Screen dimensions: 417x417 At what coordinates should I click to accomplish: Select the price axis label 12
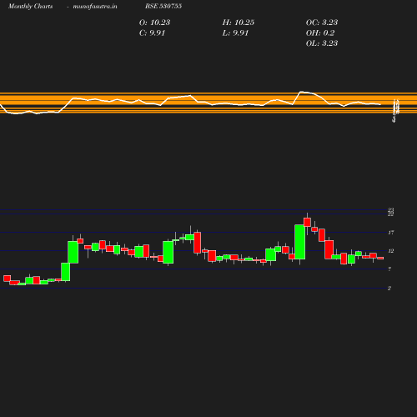tap(391, 251)
